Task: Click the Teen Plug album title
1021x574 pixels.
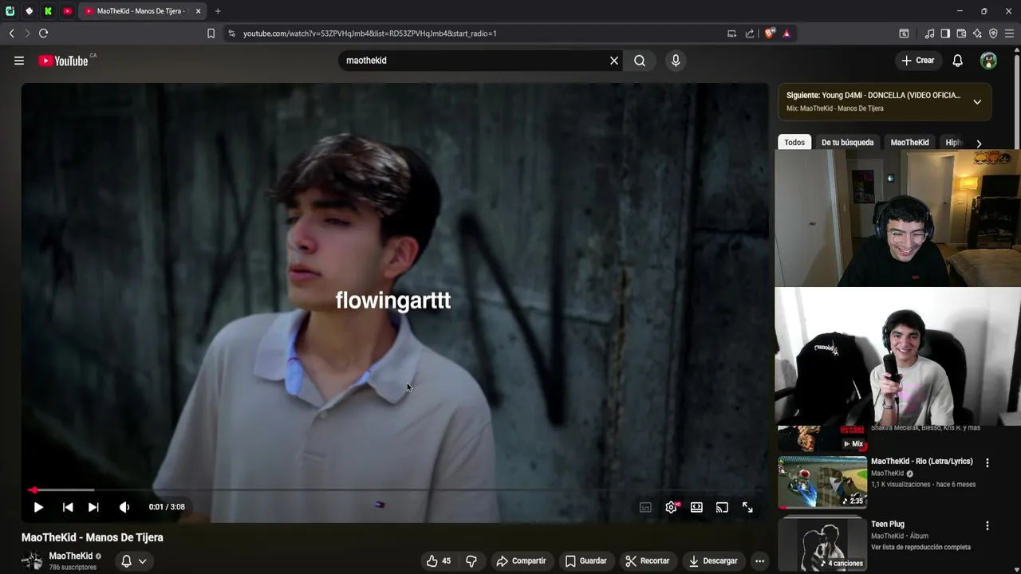Action: [x=887, y=524]
